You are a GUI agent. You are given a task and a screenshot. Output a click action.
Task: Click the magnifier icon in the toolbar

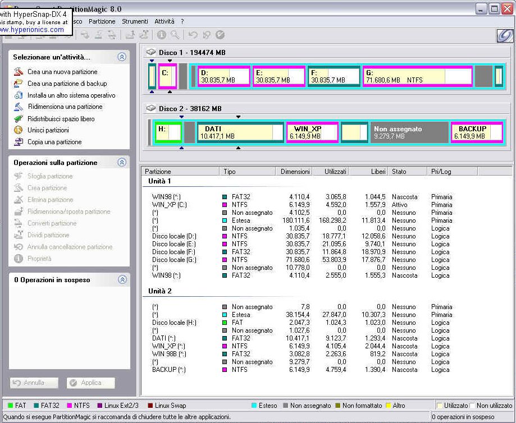(x=175, y=35)
